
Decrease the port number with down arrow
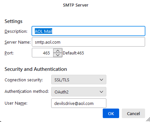tap(58, 55)
